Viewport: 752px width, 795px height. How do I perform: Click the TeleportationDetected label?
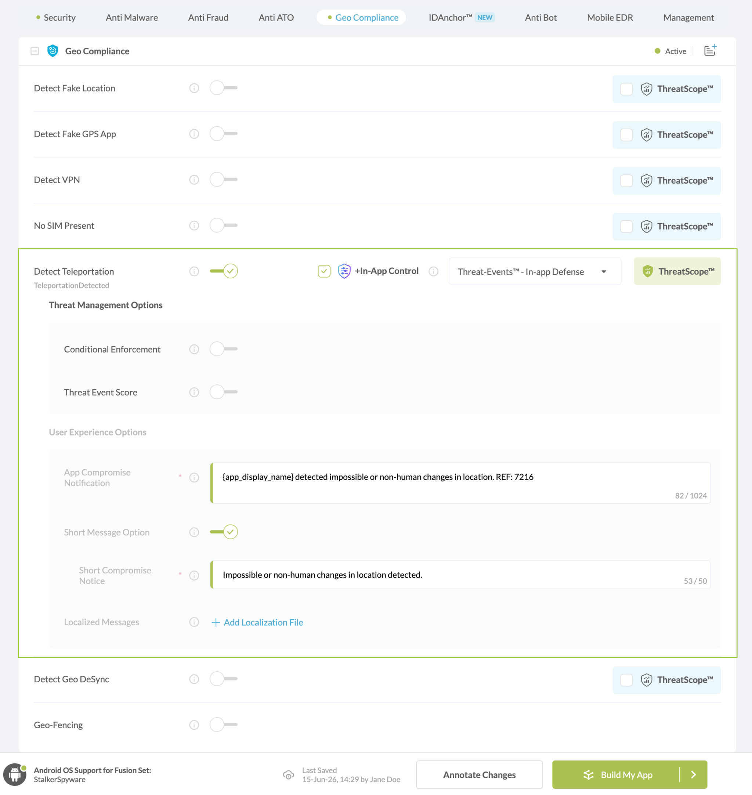point(71,285)
